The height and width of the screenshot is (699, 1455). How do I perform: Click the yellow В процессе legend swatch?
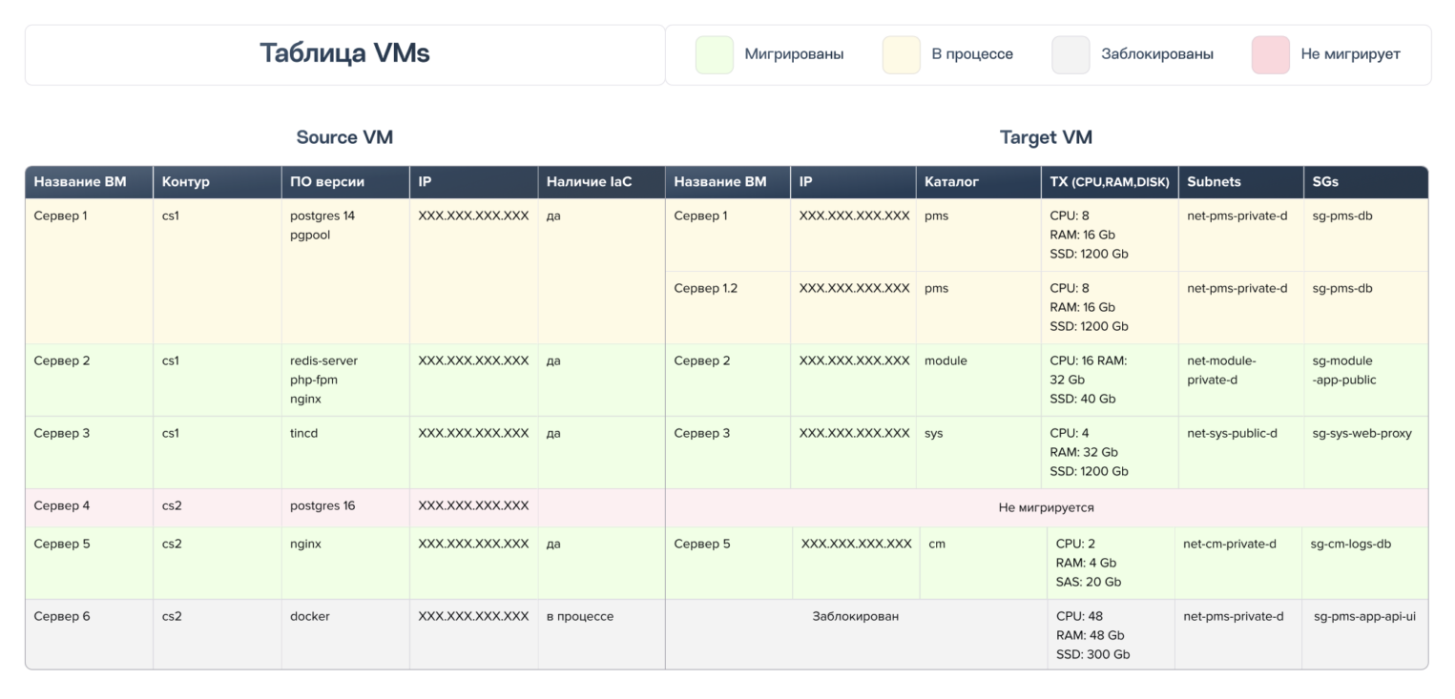pos(901,54)
